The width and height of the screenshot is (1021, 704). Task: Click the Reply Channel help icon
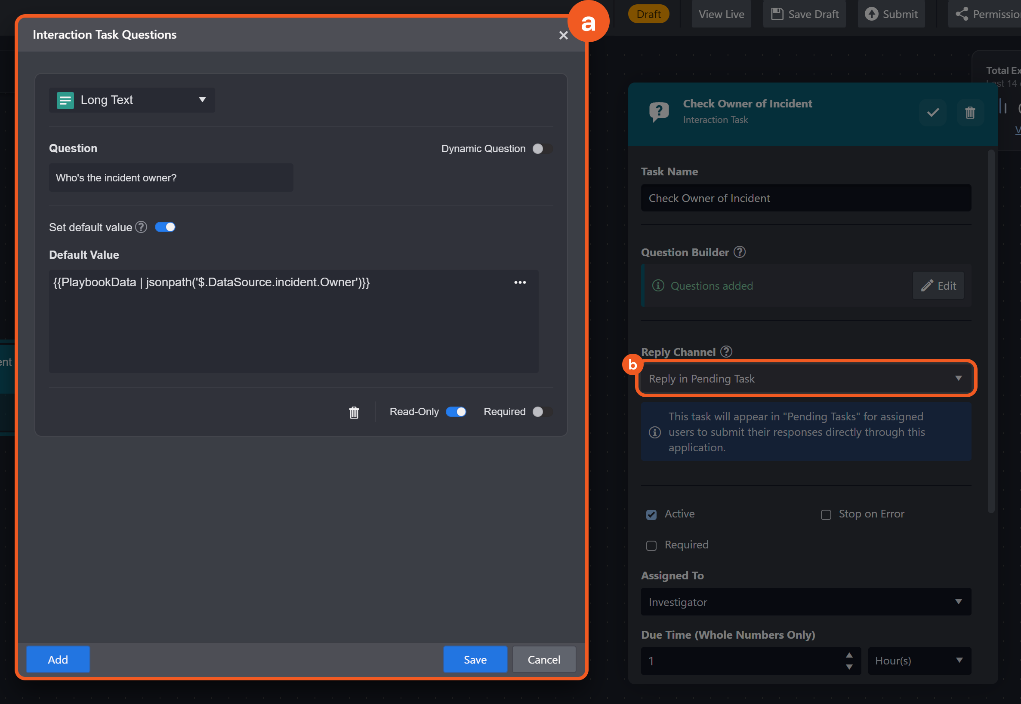pos(726,352)
